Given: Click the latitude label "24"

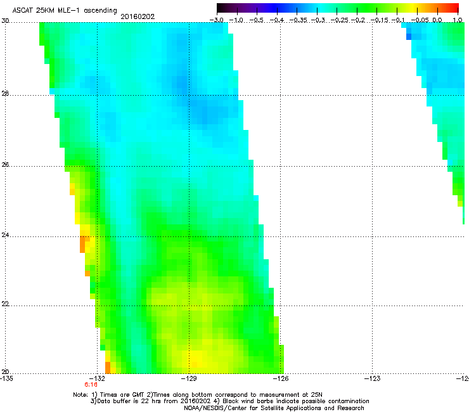Looking at the screenshot, I should (5, 235).
